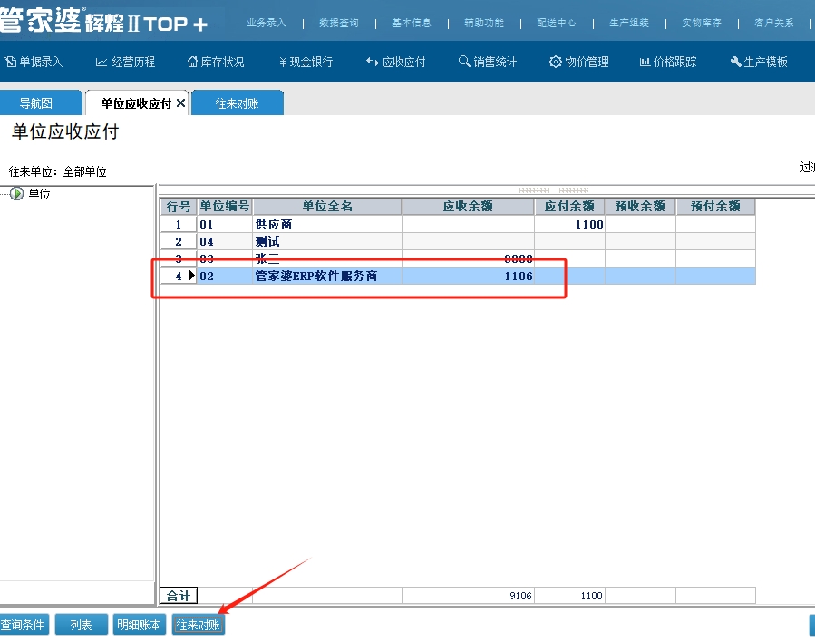Click the 应收余额 column header

(468, 207)
